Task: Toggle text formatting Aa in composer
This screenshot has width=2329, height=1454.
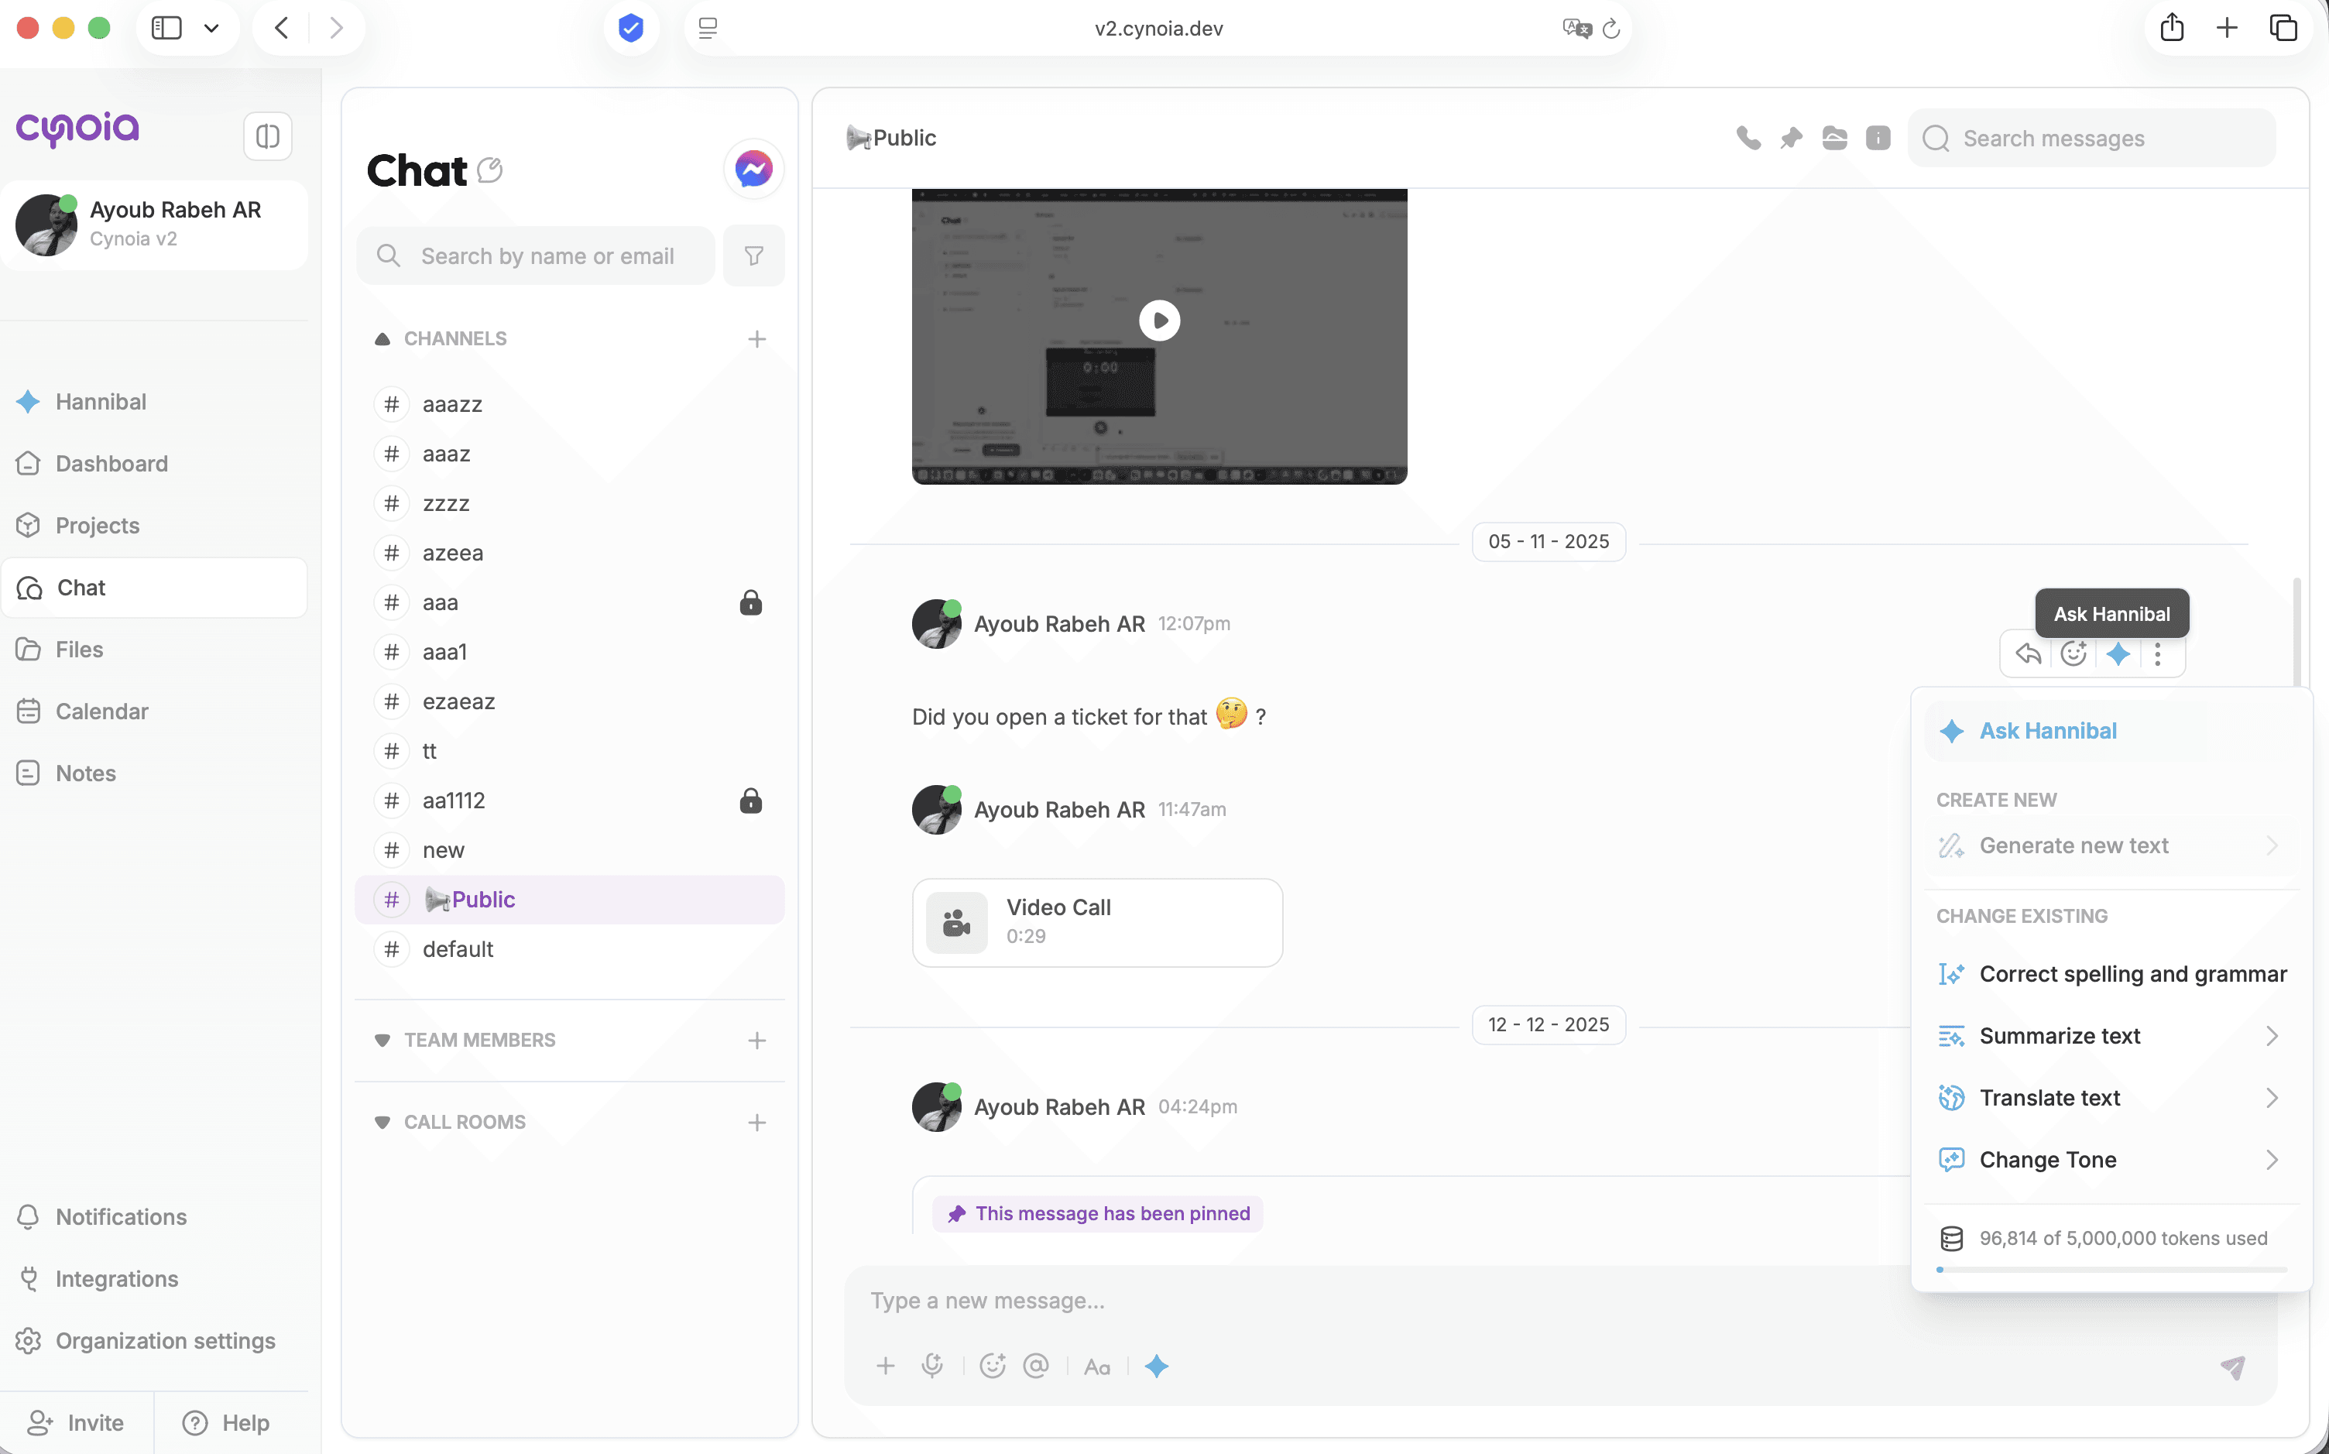Action: point(1097,1367)
